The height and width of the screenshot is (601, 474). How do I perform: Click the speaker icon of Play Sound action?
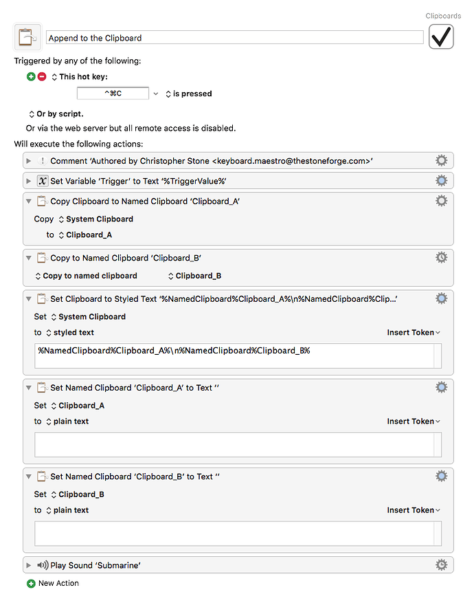tap(43, 565)
